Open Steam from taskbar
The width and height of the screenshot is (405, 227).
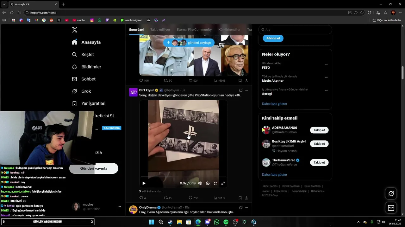pos(170,222)
